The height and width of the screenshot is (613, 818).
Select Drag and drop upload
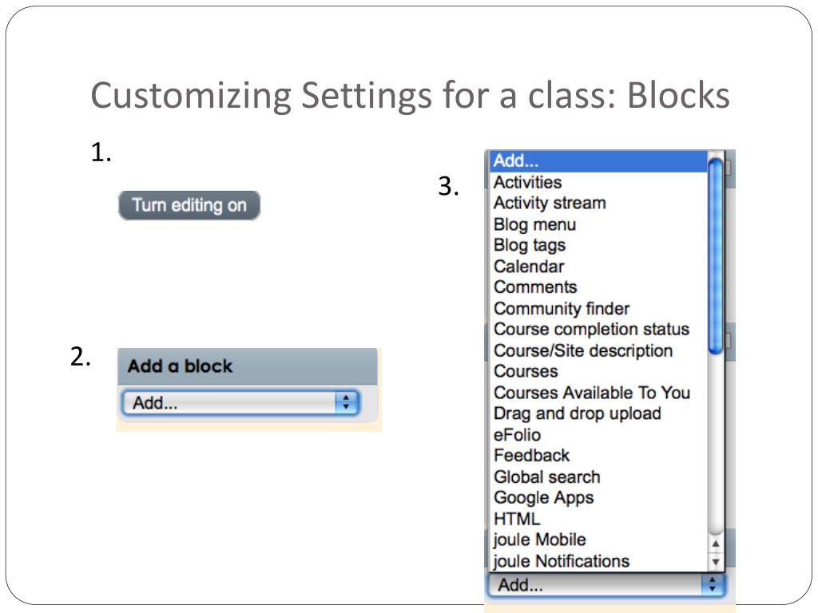577,413
